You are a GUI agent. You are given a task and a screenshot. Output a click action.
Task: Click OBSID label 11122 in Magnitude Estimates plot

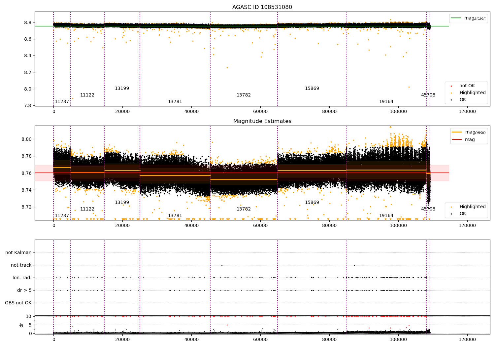[87, 209]
